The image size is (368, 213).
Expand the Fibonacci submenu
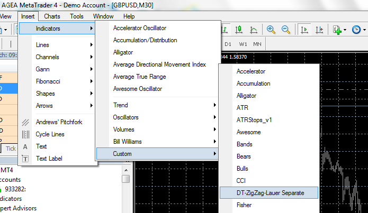[57, 81]
